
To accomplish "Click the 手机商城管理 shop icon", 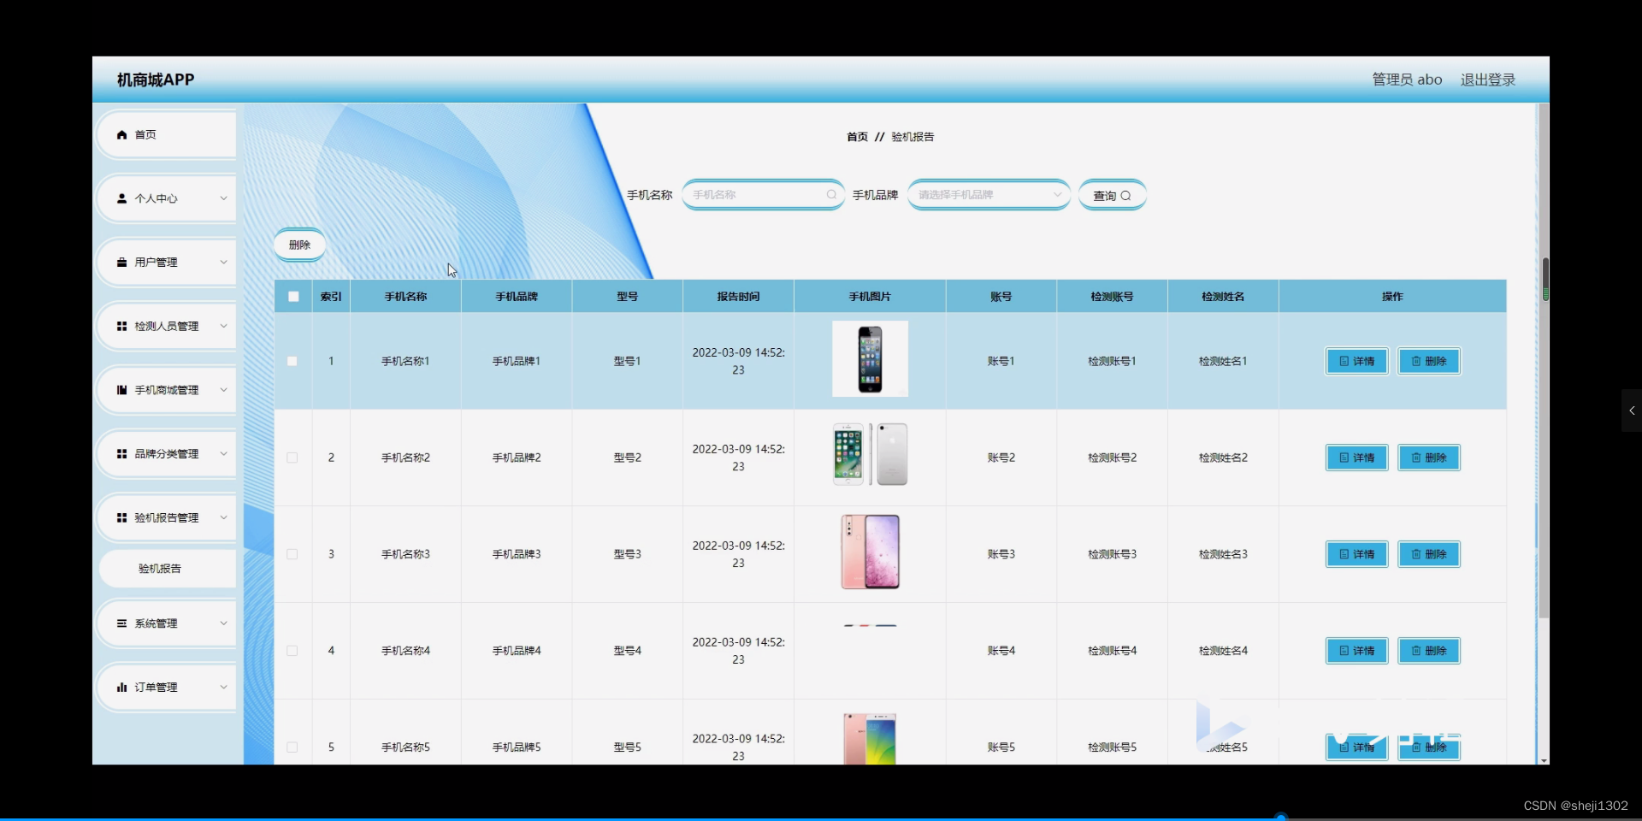I will [x=121, y=390].
